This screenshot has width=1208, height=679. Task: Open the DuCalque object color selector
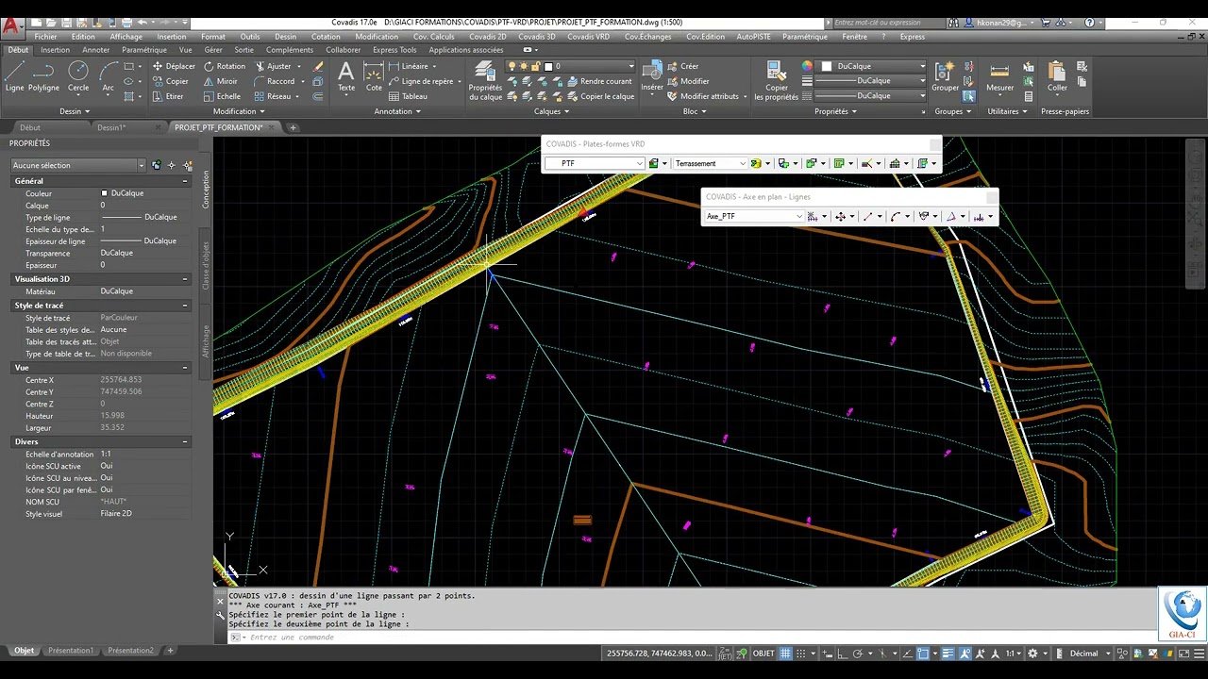[873, 66]
